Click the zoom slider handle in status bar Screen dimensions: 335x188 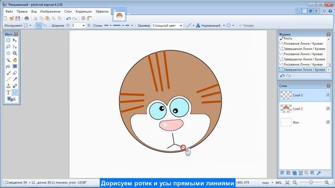pyautogui.click(x=311, y=182)
